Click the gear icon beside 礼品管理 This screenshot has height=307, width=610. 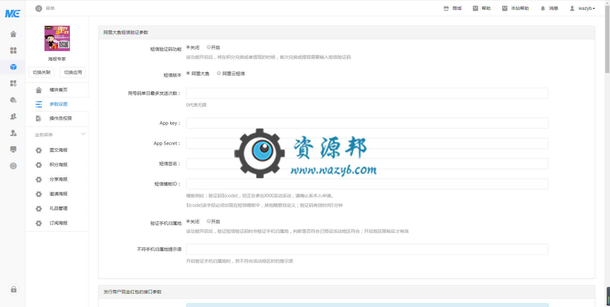(x=39, y=209)
